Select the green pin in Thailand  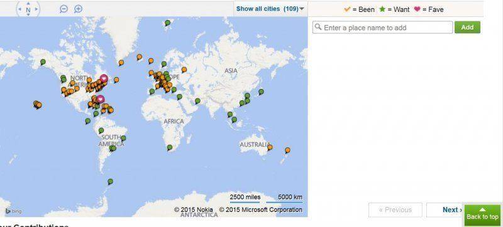coord(230,115)
